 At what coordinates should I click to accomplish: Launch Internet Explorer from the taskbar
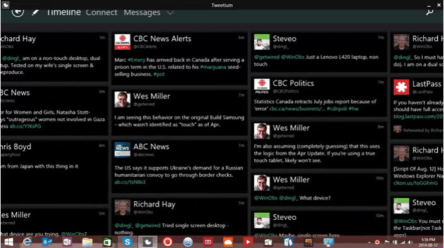click(28, 242)
